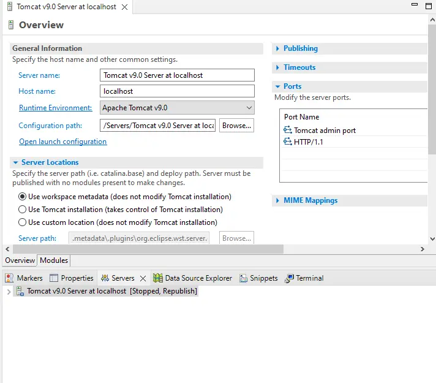Viewport: 436px width, 383px height.
Task: Click the scroll down arrow
Action: click(432, 238)
